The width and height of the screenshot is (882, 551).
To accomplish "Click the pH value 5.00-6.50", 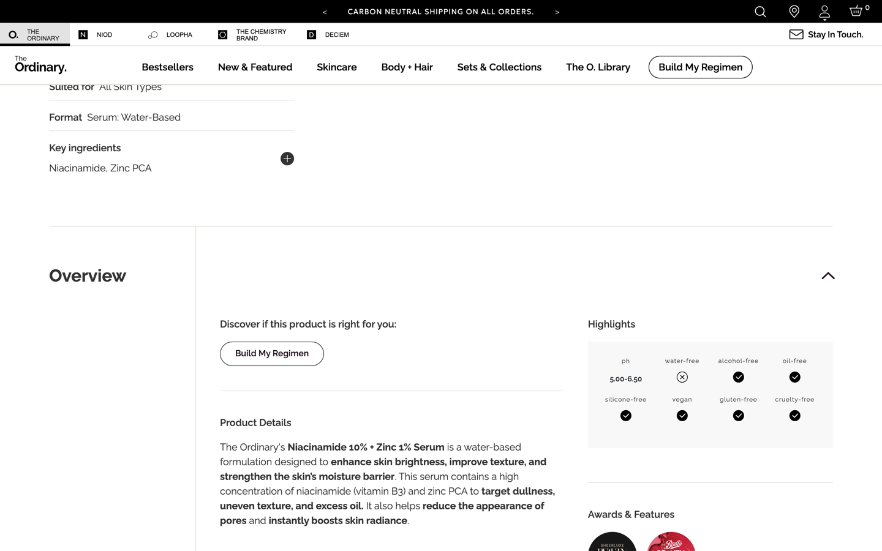I will (625, 379).
